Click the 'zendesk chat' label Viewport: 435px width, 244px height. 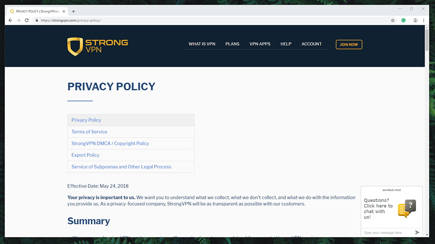pos(391,190)
